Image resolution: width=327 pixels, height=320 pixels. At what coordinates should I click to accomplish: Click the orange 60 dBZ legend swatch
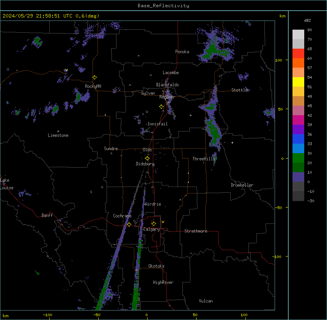click(x=298, y=63)
